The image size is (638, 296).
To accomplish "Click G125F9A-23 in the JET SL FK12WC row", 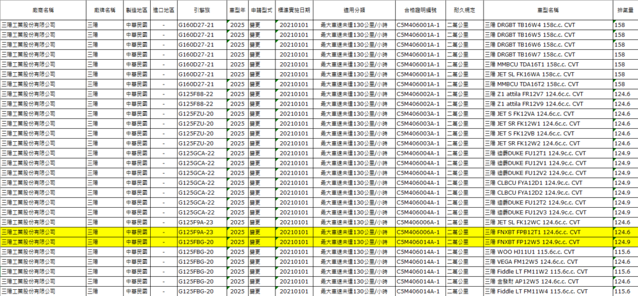I will coord(201,223).
